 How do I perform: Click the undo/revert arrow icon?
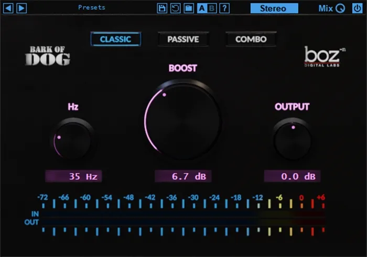pyautogui.click(x=176, y=8)
